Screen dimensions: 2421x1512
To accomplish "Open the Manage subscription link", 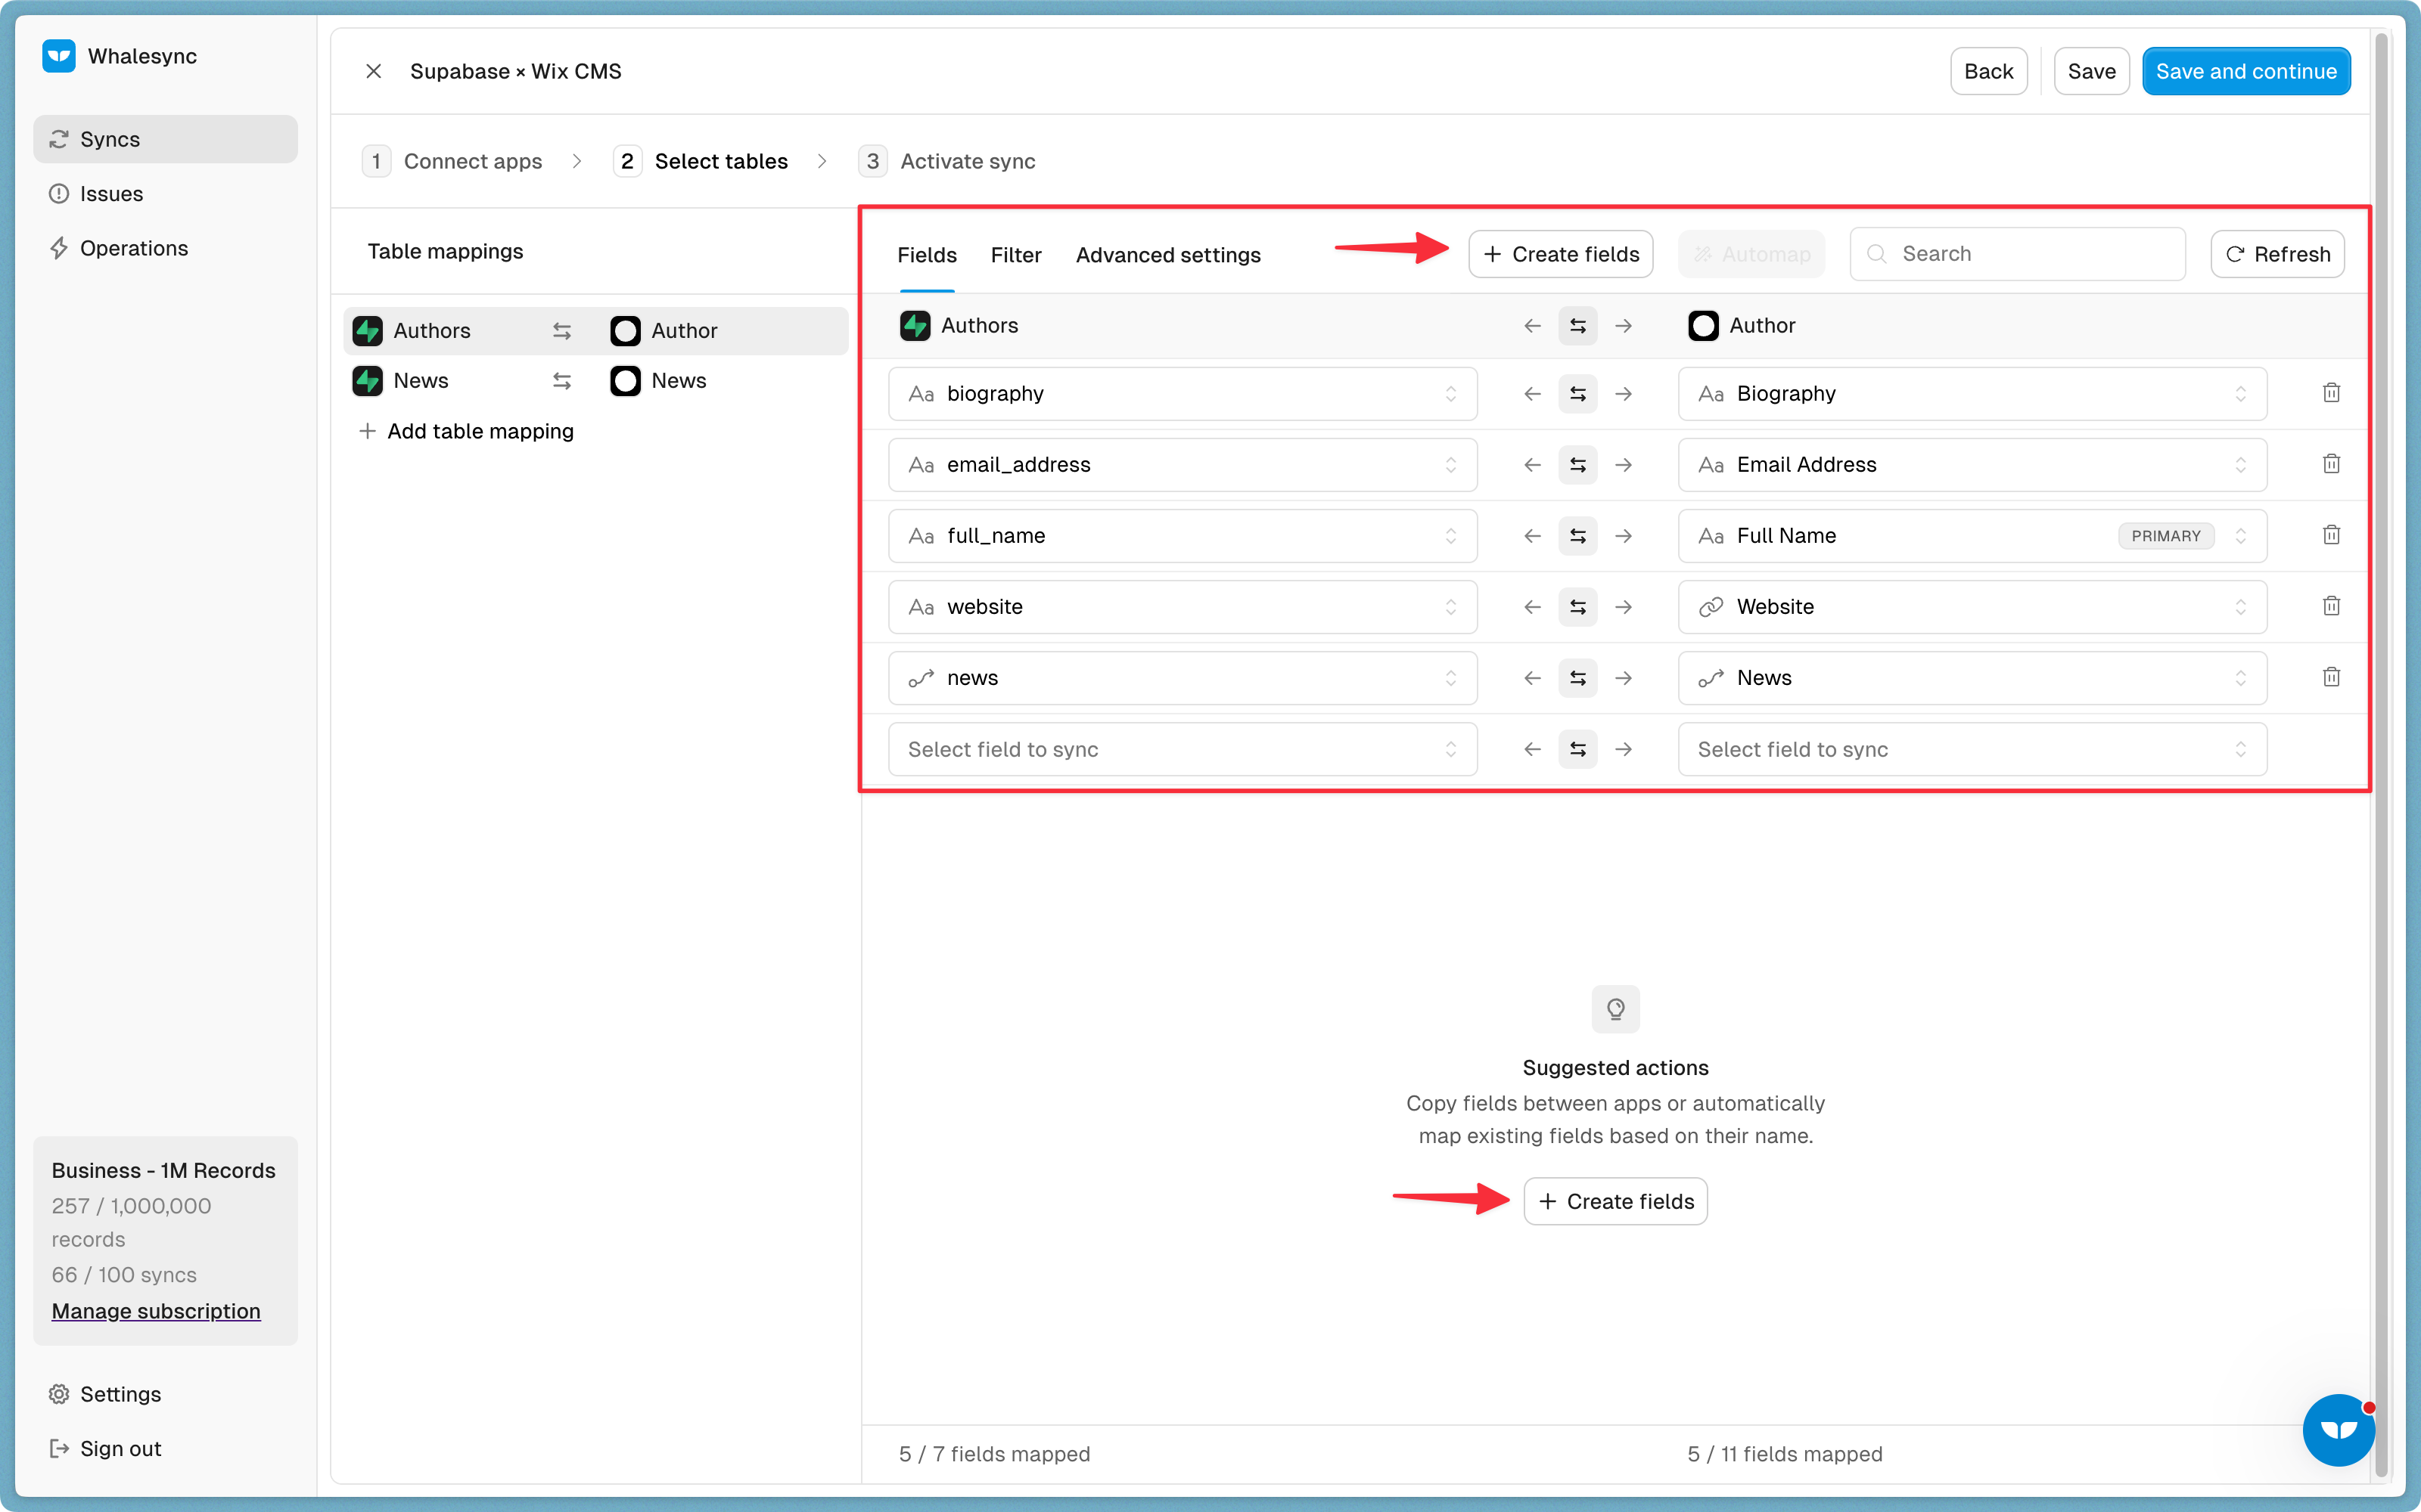I will pos(156,1311).
